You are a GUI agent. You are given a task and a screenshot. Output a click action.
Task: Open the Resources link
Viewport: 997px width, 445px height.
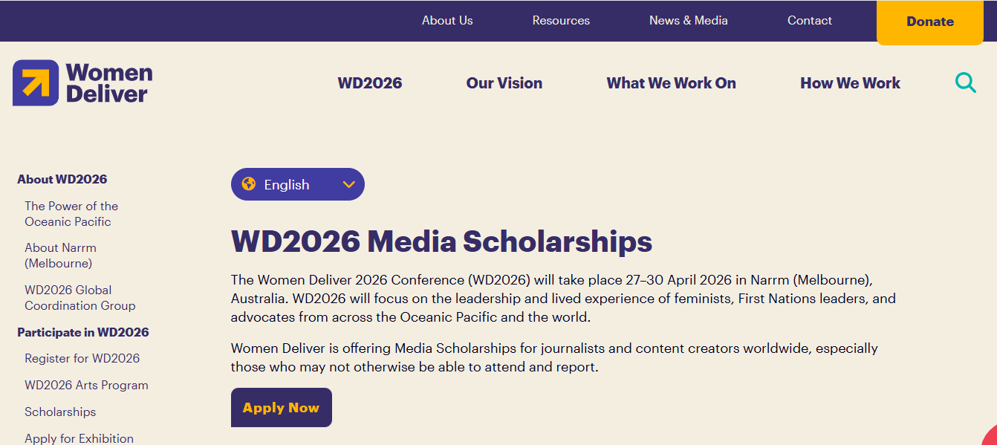point(561,21)
